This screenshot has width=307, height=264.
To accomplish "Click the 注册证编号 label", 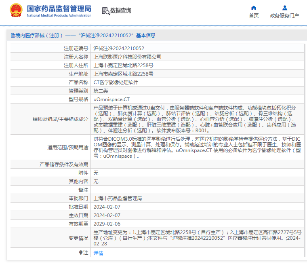I will pyautogui.click(x=76, y=48).
